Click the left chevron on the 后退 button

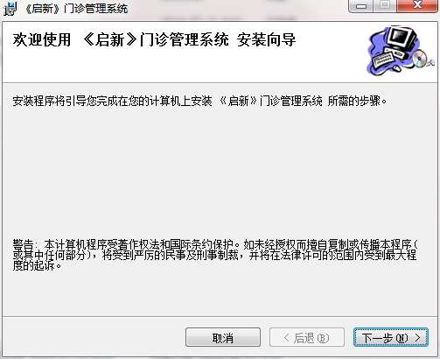coord(287,338)
